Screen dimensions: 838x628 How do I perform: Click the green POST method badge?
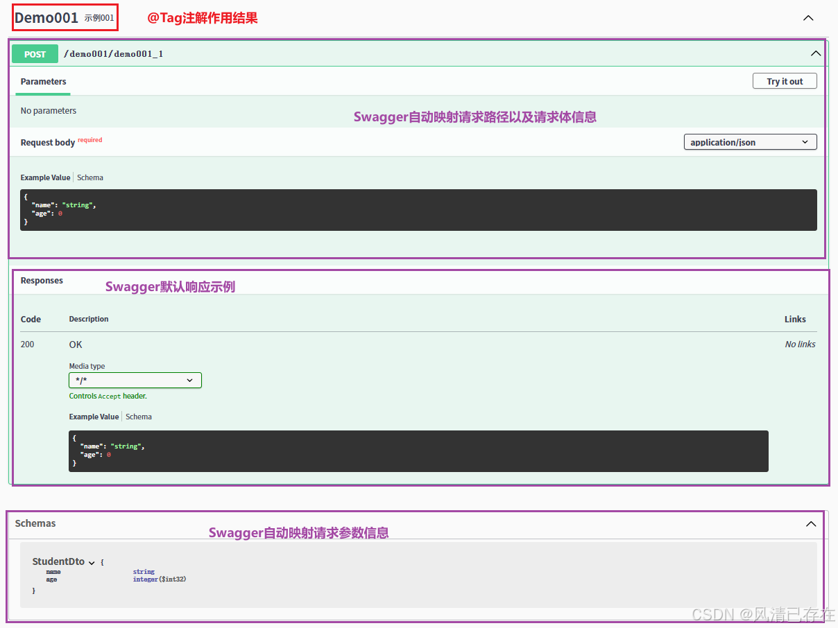[35, 54]
